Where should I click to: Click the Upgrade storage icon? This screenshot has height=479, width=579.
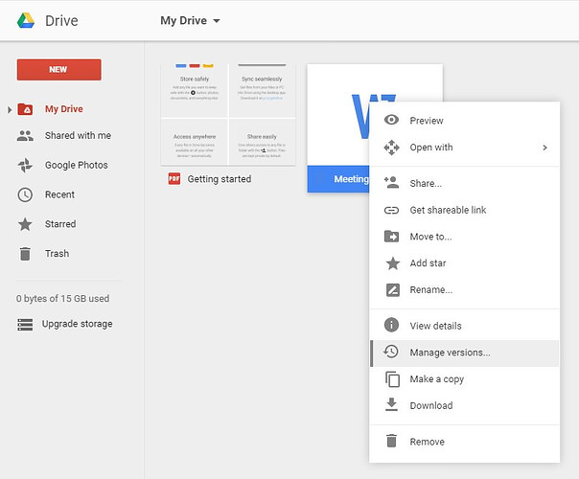25,324
